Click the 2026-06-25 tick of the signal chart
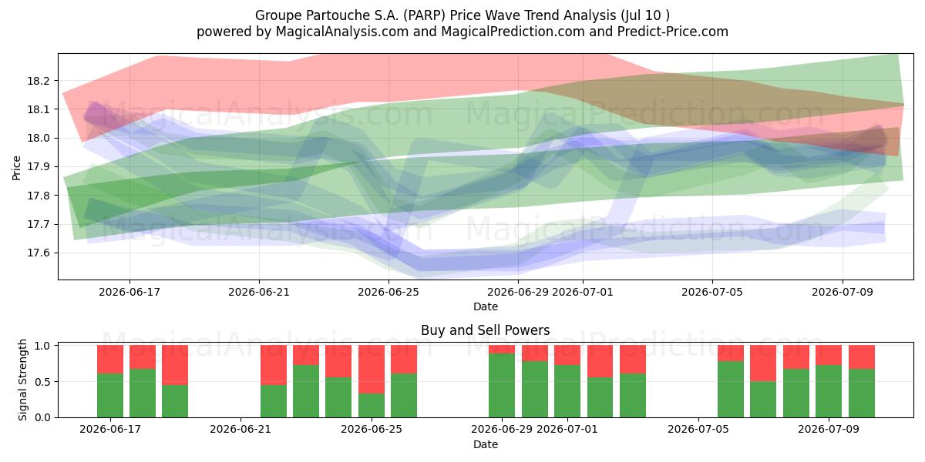The height and width of the screenshot is (462, 925). tap(372, 430)
